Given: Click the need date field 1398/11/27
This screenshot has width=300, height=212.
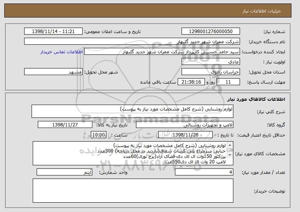Looking at the screenshot, I should click(x=65, y=125).
